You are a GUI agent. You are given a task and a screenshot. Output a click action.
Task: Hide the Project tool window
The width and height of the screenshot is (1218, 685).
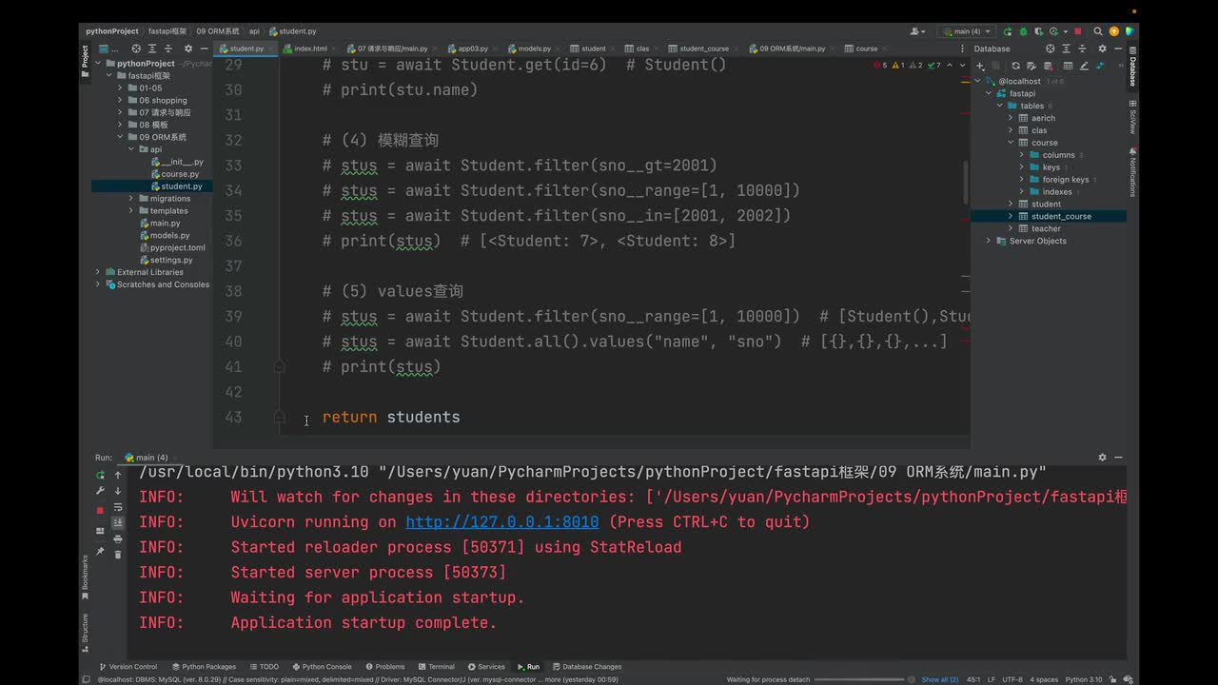(x=205, y=49)
